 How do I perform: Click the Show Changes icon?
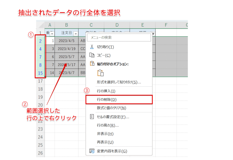pyautogui.click(x=92, y=151)
